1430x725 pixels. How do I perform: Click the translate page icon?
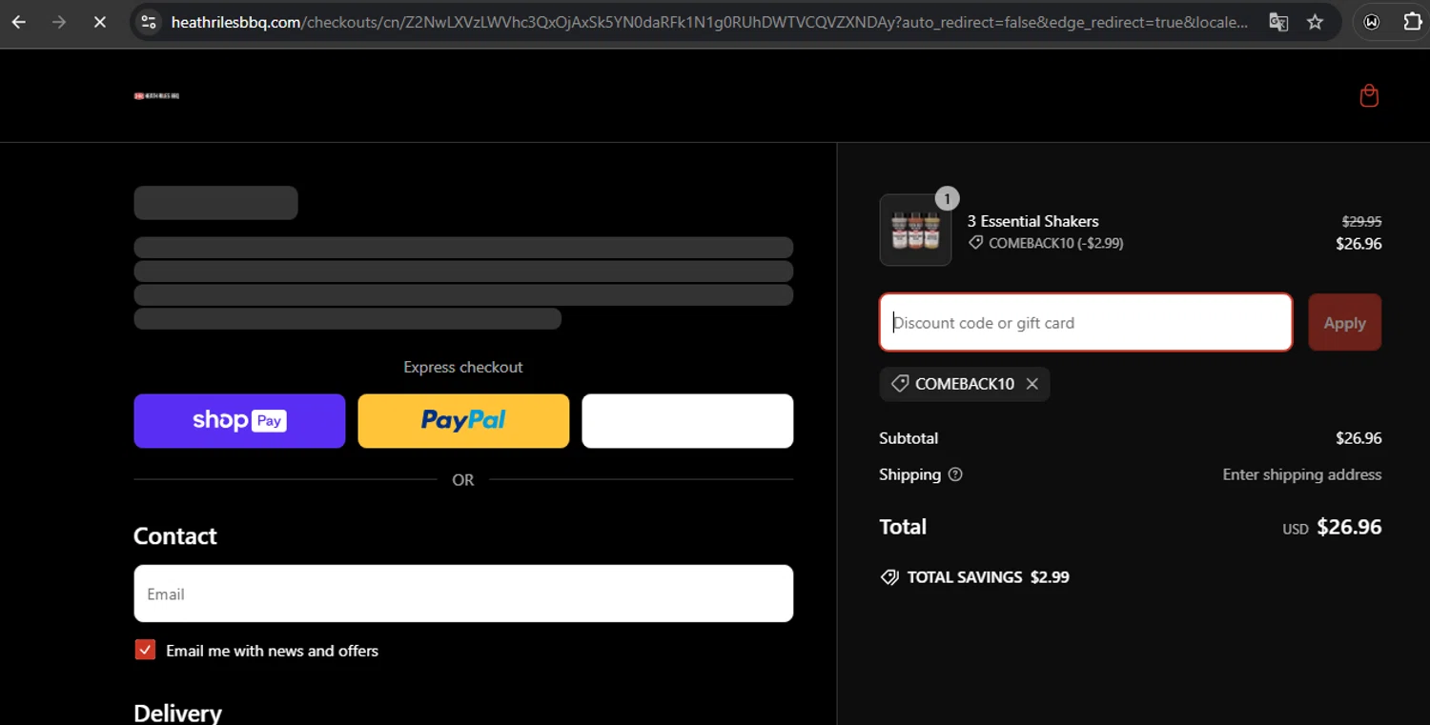coord(1278,22)
